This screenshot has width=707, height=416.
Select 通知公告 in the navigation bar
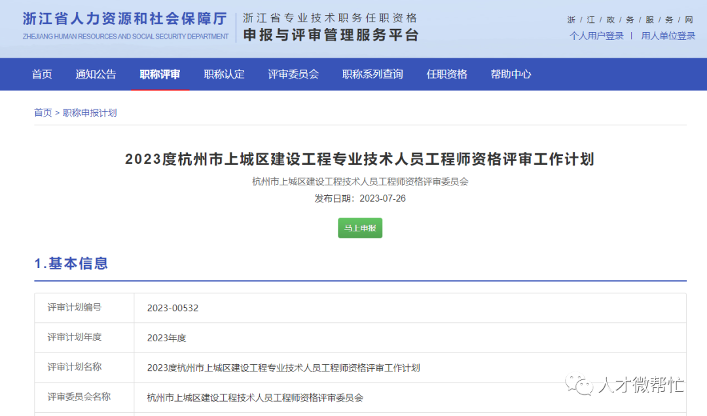tap(96, 74)
